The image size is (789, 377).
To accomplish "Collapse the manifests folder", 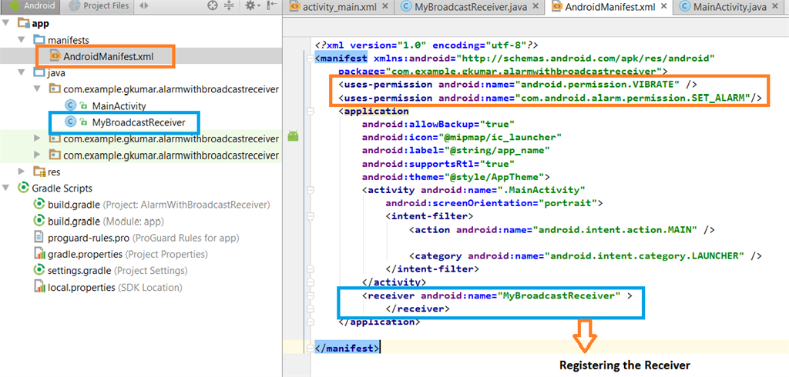I will point(21,39).
